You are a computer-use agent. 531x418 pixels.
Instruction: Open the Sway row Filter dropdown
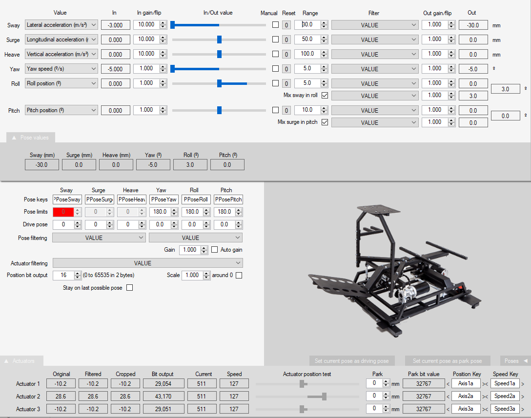pos(375,25)
